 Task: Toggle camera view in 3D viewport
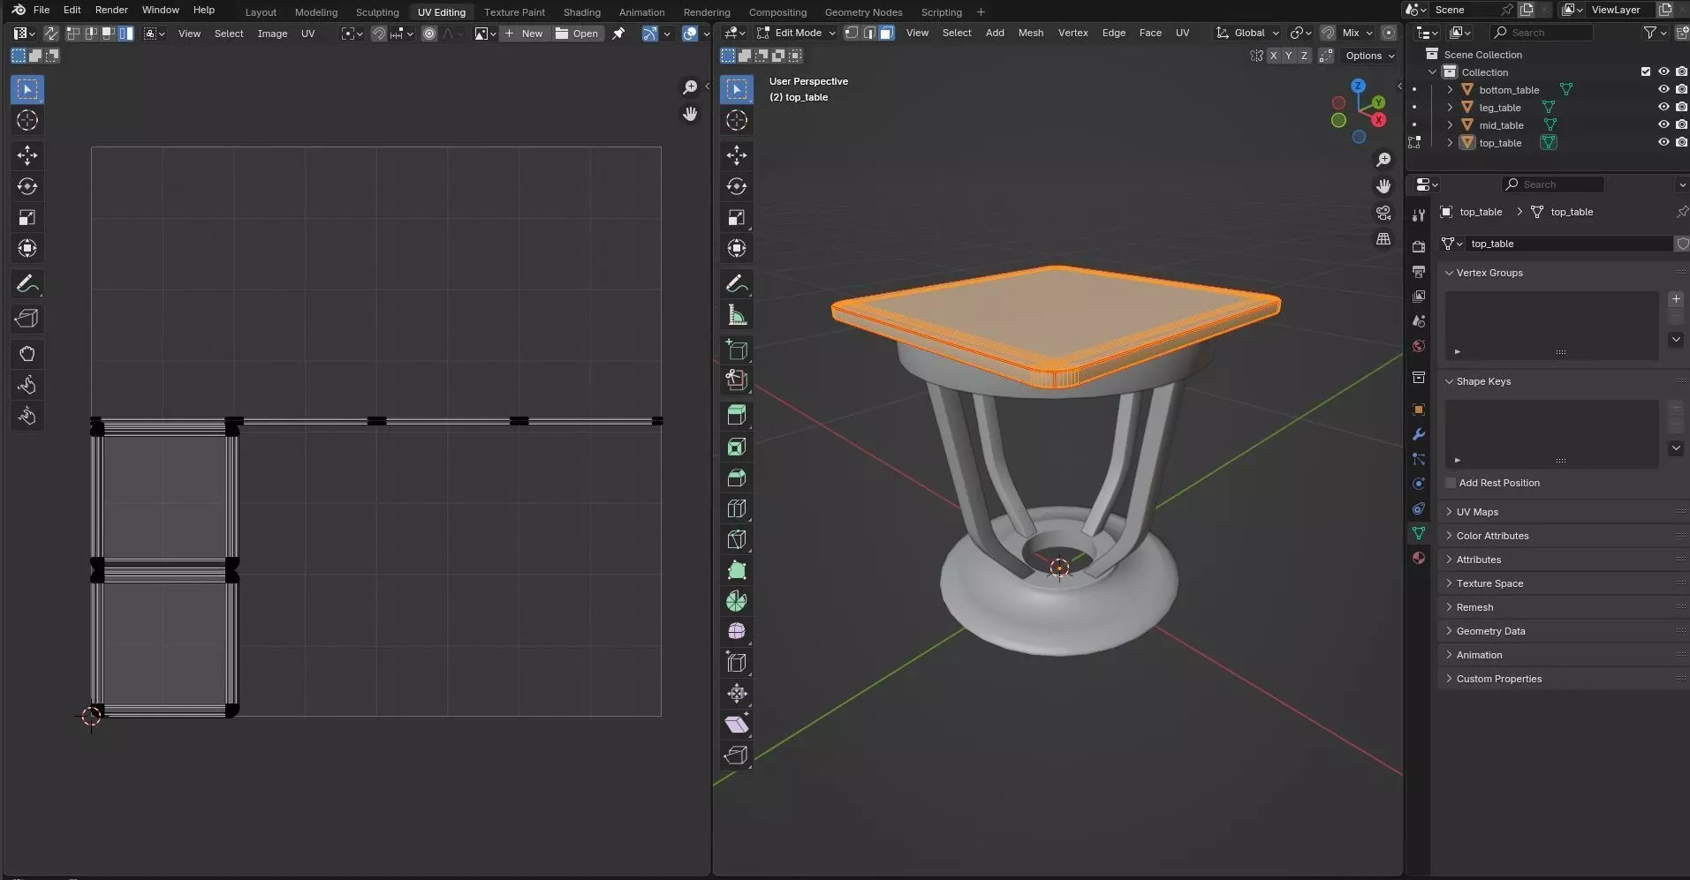[x=1383, y=213]
